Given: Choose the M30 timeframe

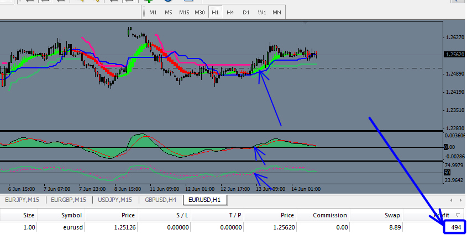Looking at the screenshot, I should 200,12.
